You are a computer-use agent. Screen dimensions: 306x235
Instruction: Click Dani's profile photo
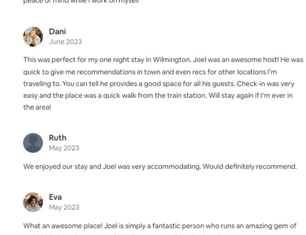33,36
